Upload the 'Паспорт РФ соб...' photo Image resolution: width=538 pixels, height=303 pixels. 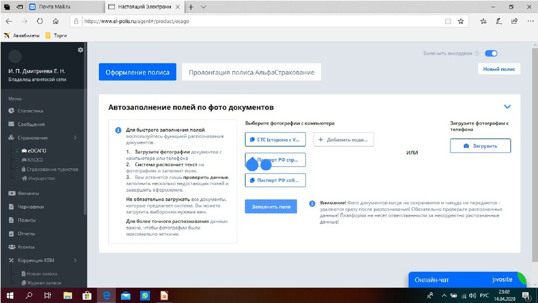tap(275, 180)
